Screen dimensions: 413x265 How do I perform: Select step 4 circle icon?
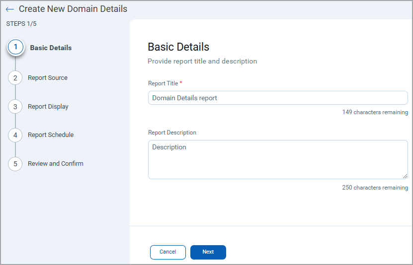pos(15,135)
